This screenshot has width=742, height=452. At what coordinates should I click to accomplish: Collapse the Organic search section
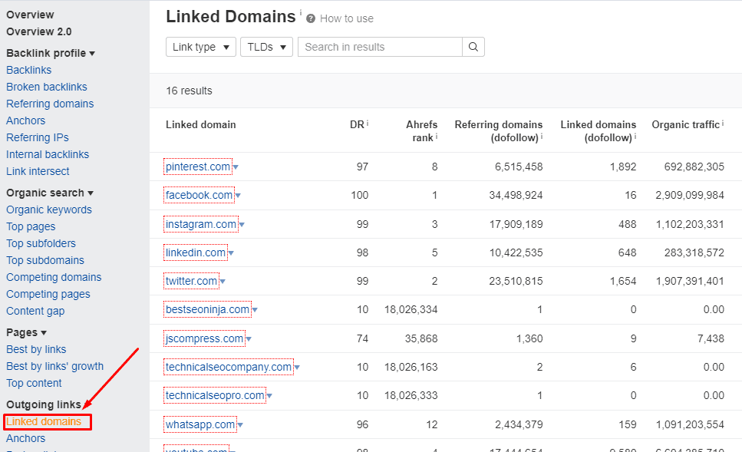[x=50, y=193]
